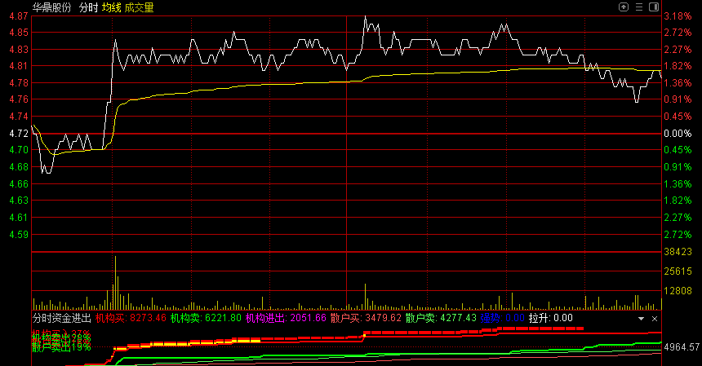Viewport: 702px width, 366px height.
Task: Toggle the side panel layout icon
Action: [x=655, y=7]
